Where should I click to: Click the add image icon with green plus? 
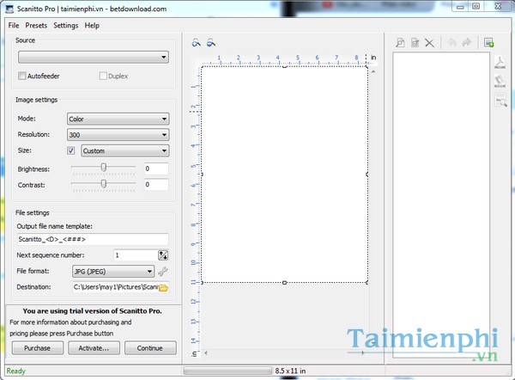point(488,42)
